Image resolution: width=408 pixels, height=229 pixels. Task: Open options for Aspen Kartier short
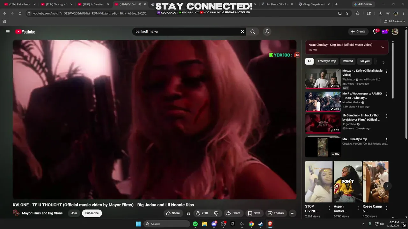(x=358, y=208)
